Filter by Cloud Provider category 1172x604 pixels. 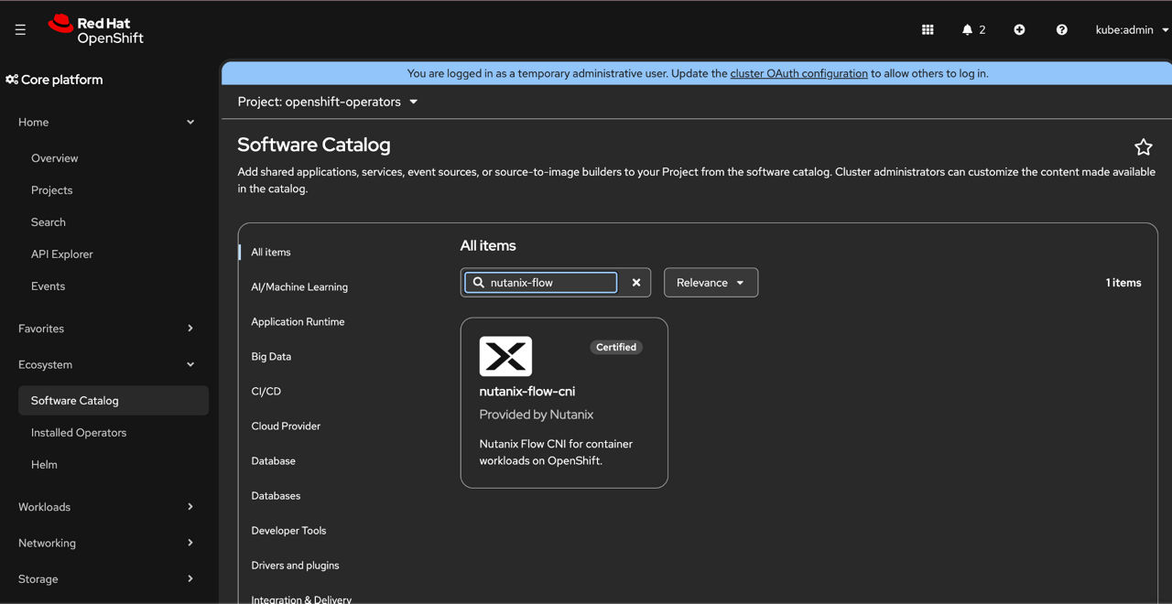tap(286, 426)
